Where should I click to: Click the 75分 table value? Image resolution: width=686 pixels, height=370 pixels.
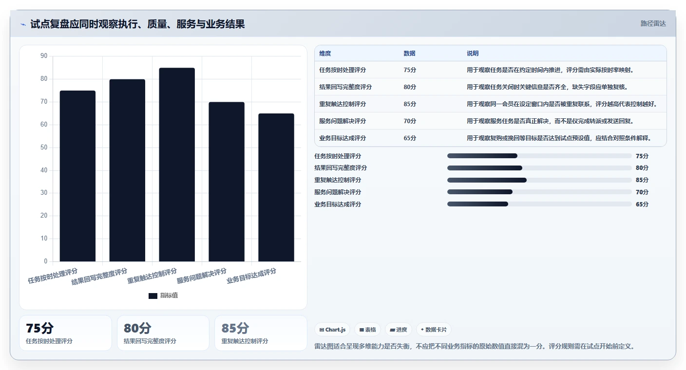click(410, 70)
